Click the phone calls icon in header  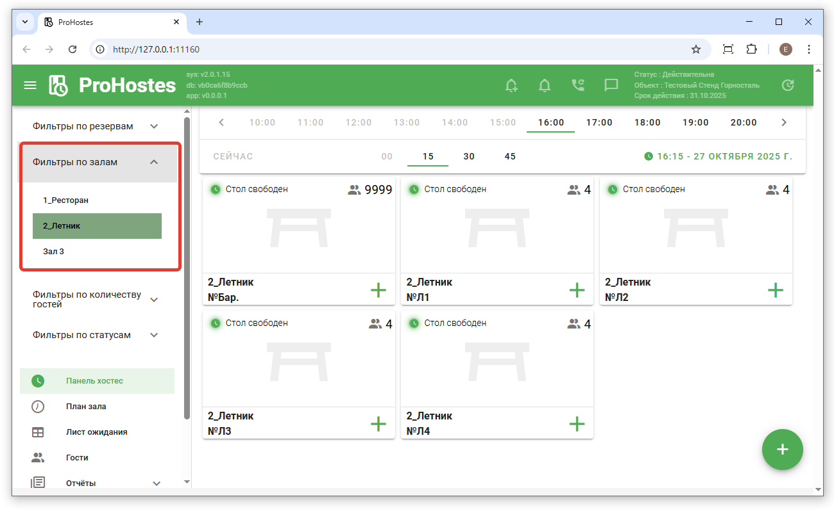[578, 85]
